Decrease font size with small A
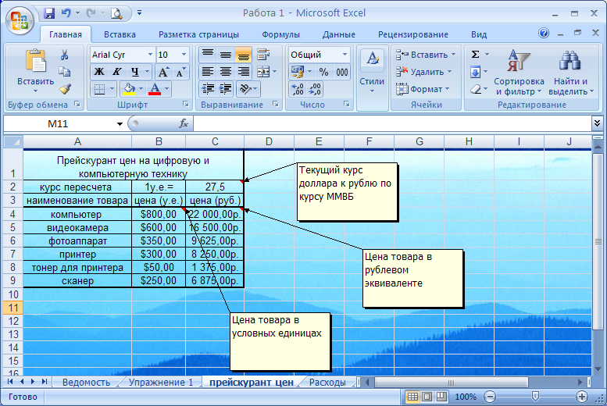 (x=180, y=72)
